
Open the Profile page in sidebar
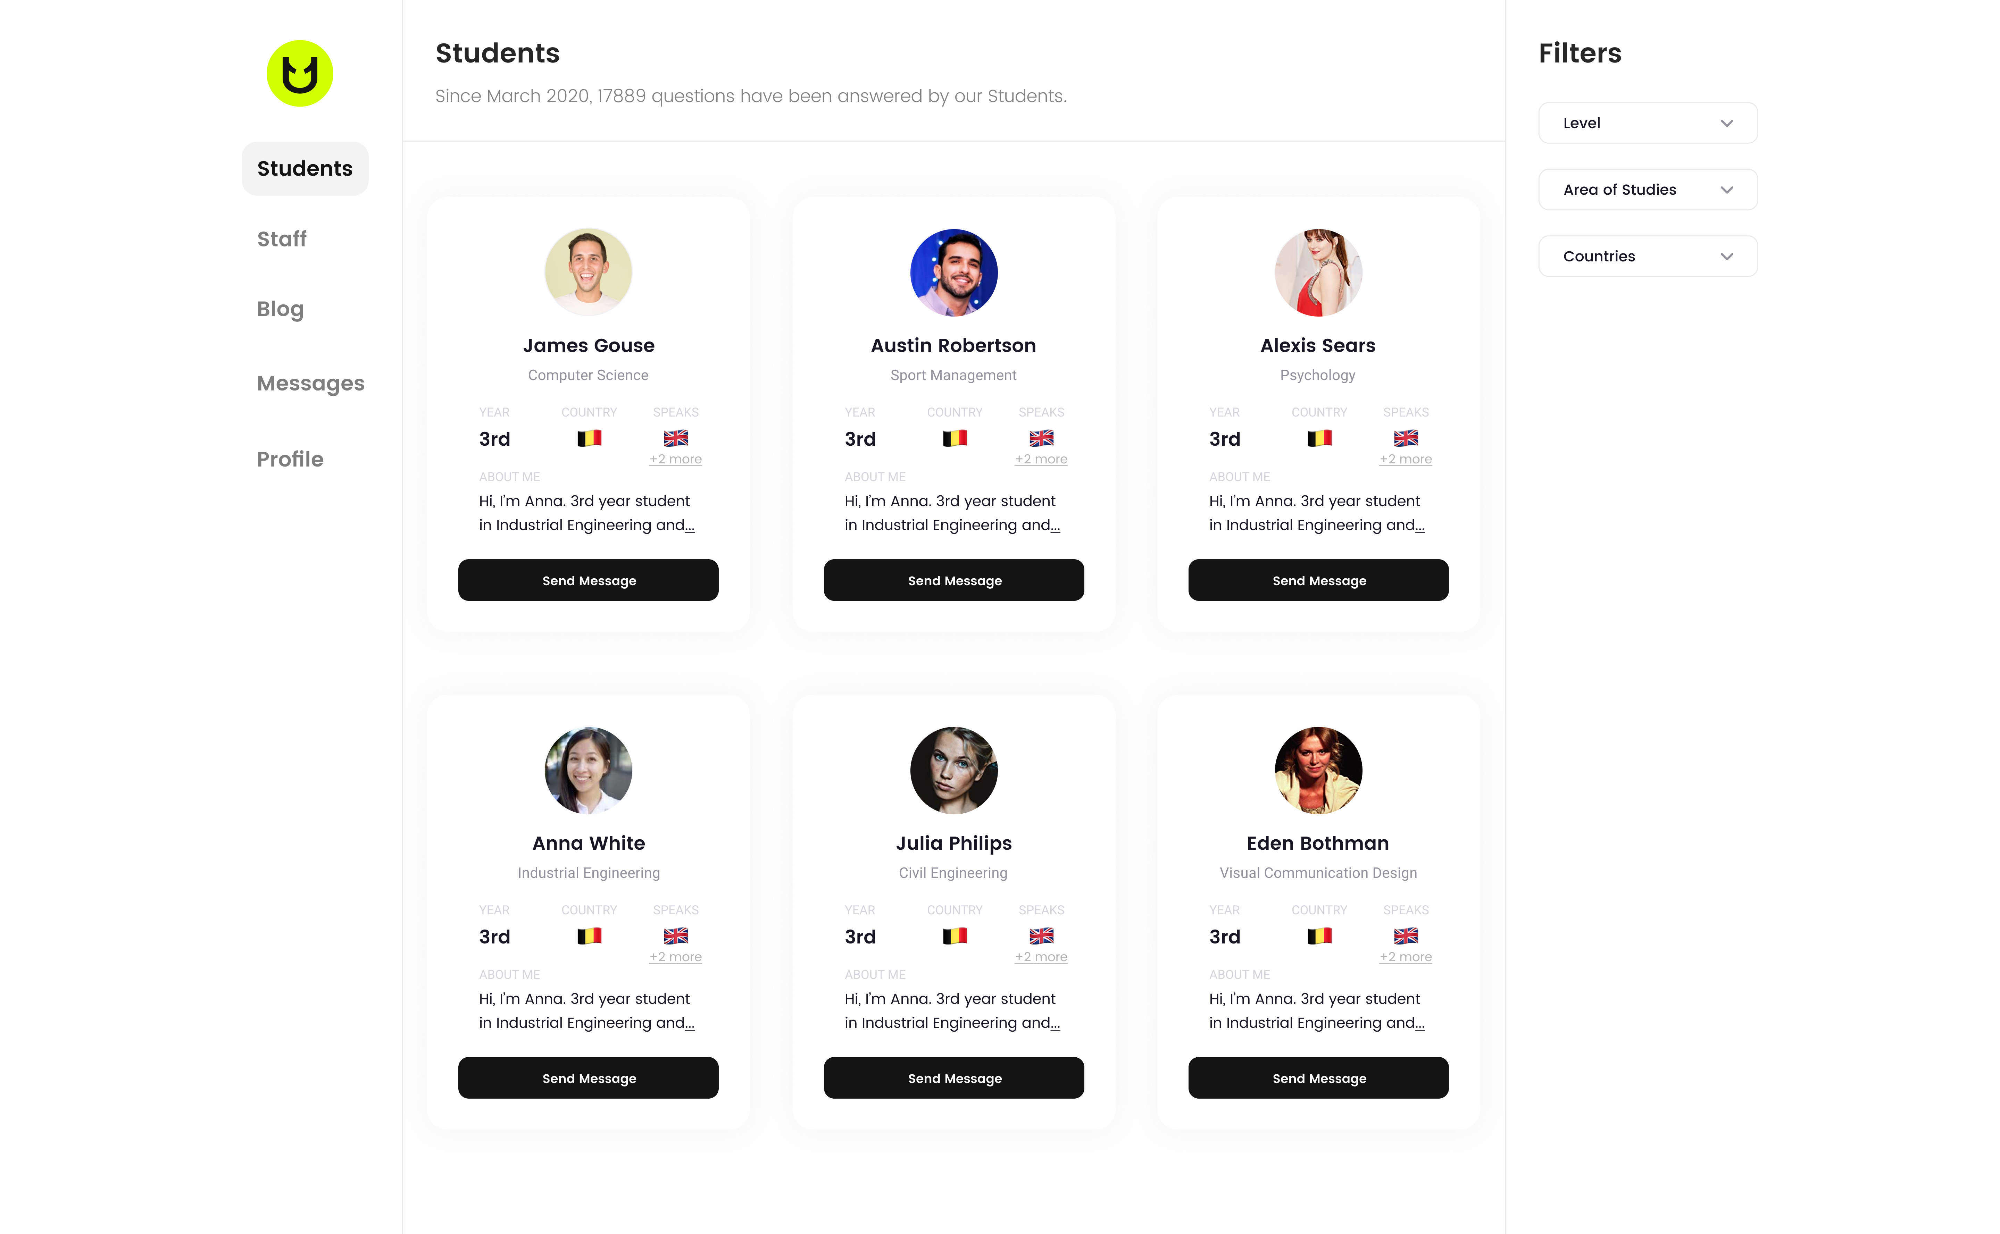(290, 460)
